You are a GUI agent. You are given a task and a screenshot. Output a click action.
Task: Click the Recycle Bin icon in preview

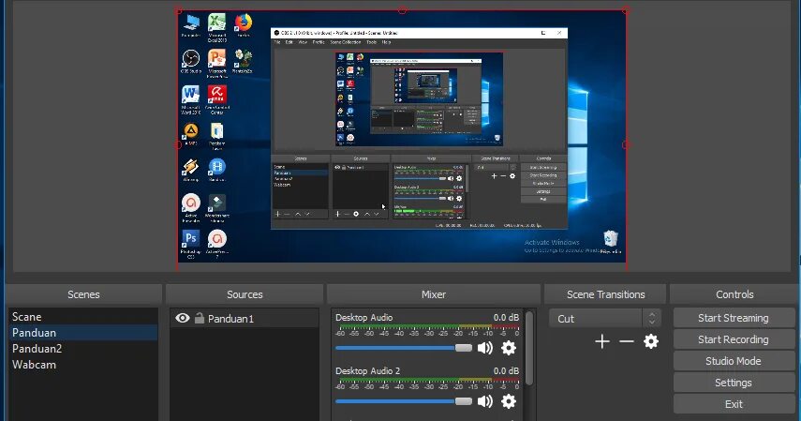click(611, 242)
